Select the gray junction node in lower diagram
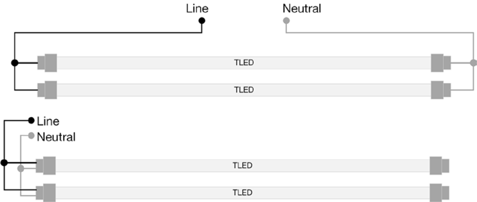The width and height of the screenshot is (477, 202). click(21, 169)
